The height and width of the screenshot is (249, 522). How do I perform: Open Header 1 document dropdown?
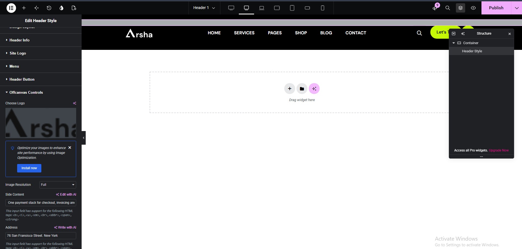point(204,8)
